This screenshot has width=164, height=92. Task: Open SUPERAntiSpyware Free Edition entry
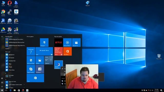pyautogui.click(x=15, y=39)
